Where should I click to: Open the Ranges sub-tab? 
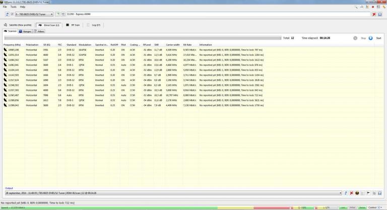25,31
